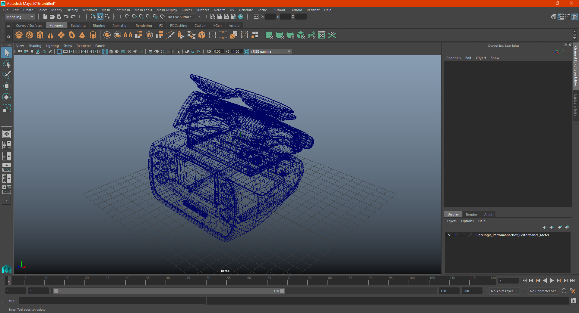
Task: Switch to the Anim layer tab
Action: pos(488,215)
